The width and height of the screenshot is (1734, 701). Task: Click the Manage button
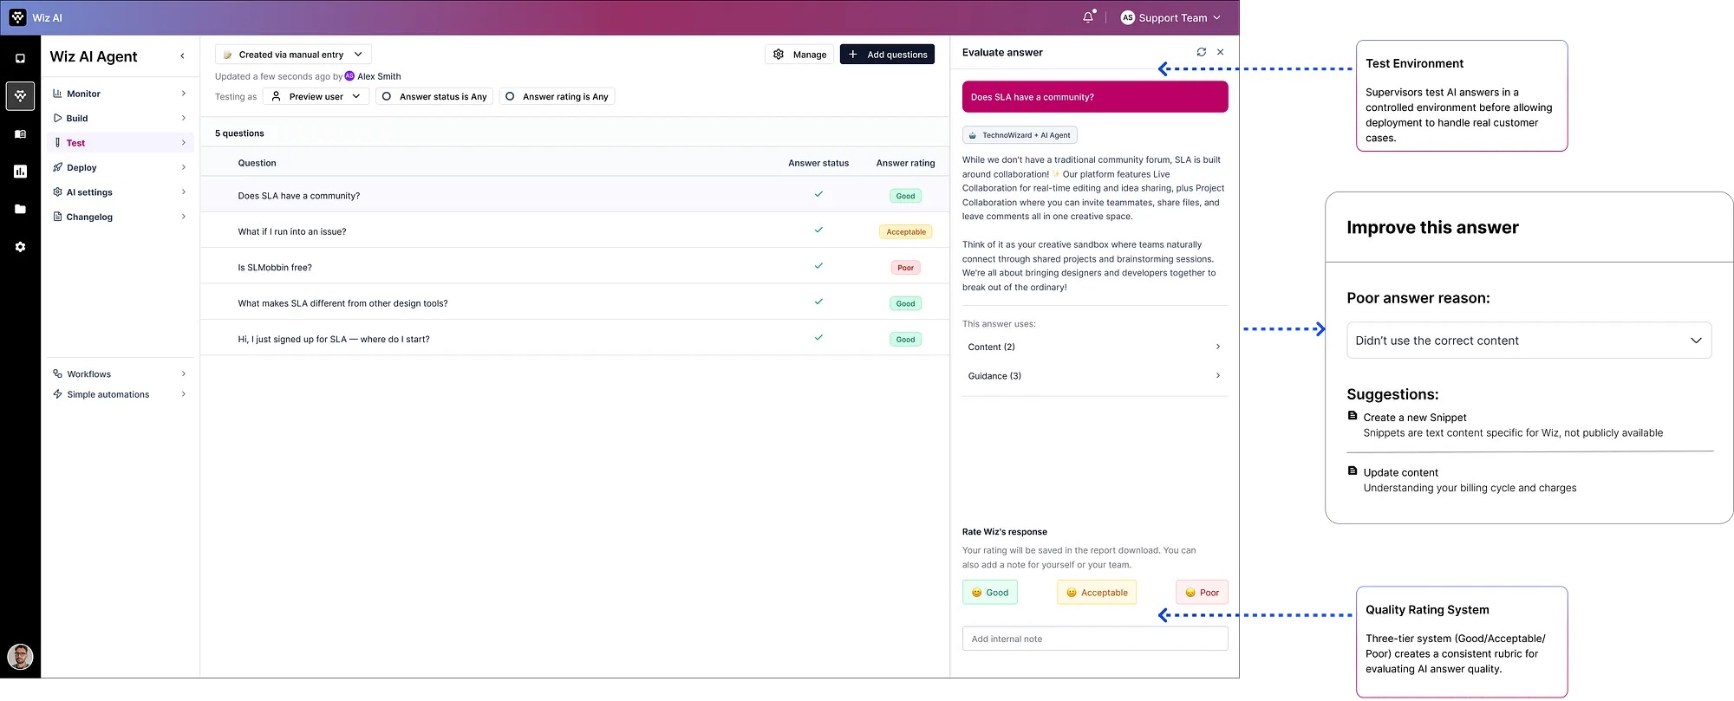point(799,55)
